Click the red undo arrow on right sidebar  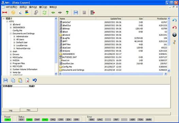(175, 28)
